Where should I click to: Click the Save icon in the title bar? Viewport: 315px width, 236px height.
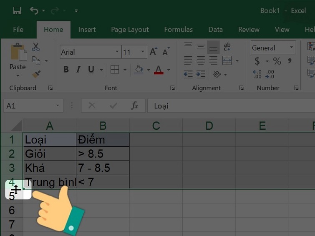tap(17, 10)
